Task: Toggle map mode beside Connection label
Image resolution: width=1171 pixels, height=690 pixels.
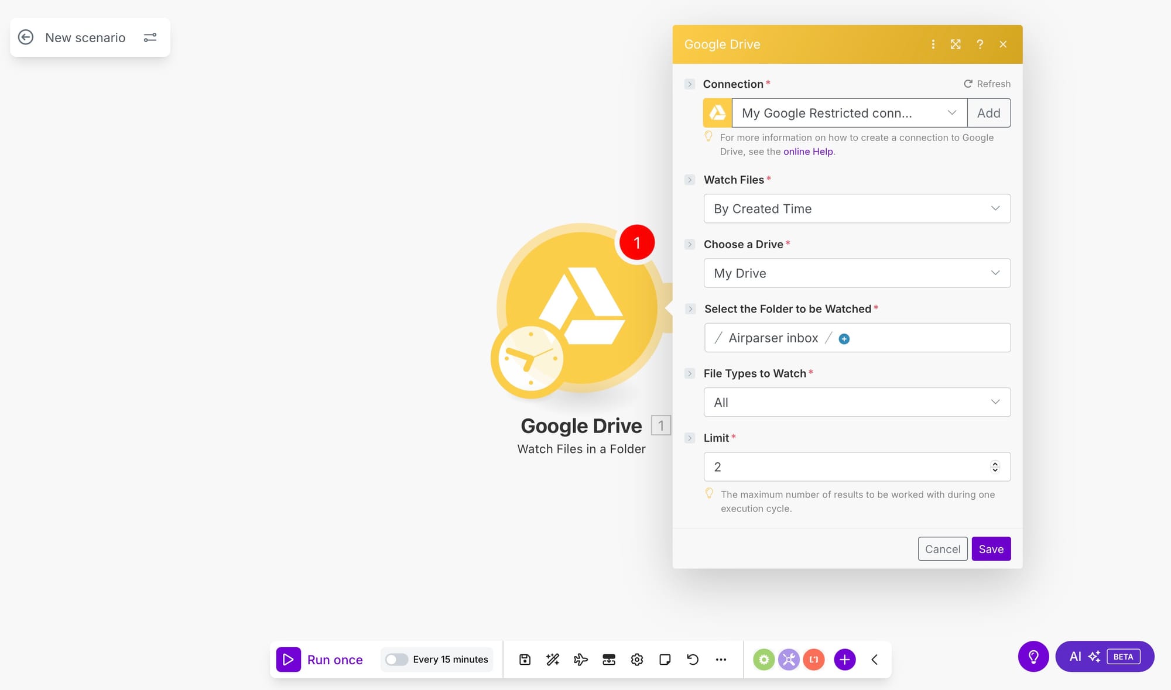Action: point(690,84)
